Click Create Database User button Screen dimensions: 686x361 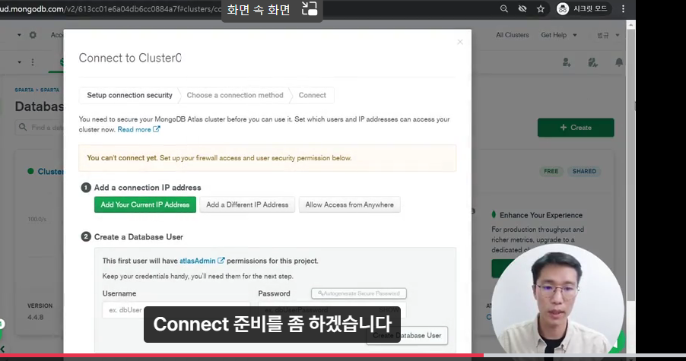coord(407,336)
